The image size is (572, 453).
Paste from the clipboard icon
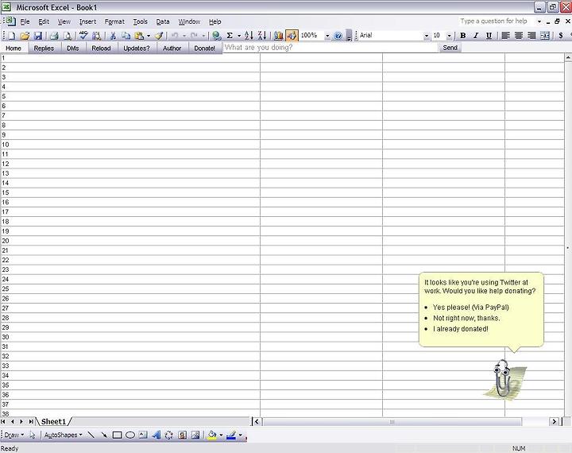139,36
